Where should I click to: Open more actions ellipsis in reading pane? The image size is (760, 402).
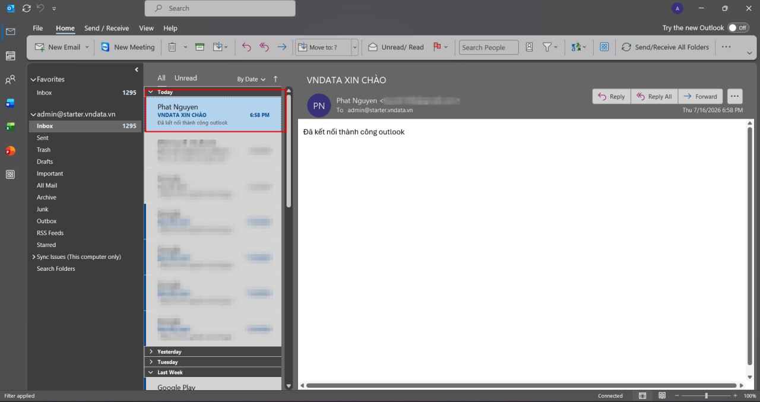click(x=735, y=96)
